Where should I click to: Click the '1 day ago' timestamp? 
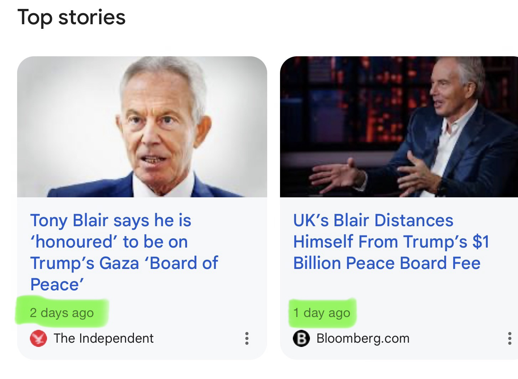tap(322, 313)
